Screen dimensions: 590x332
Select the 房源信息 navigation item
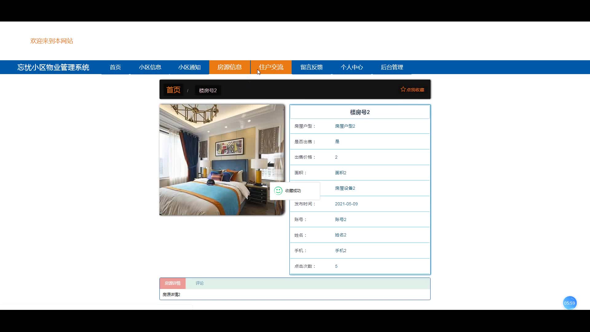(230, 67)
